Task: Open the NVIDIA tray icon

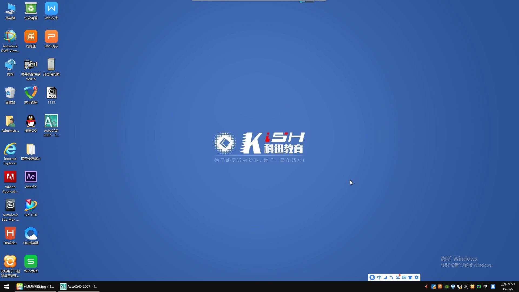Action: pos(447,287)
